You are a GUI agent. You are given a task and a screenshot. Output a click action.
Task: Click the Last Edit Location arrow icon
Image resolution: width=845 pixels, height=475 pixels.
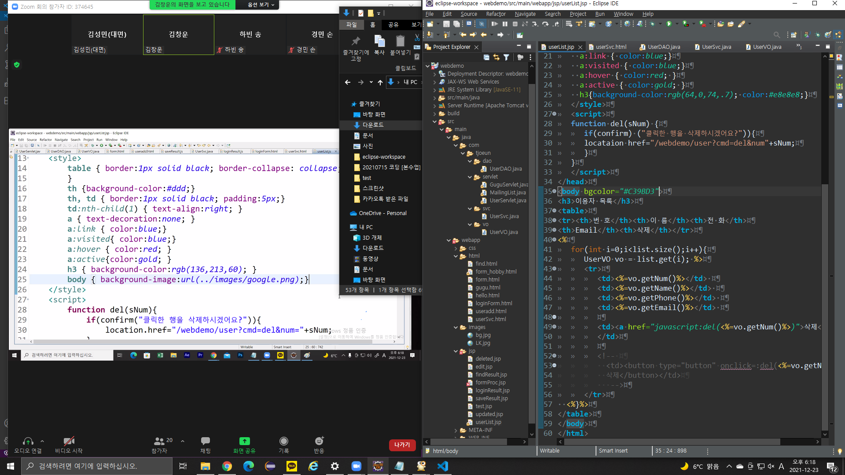tap(463, 35)
